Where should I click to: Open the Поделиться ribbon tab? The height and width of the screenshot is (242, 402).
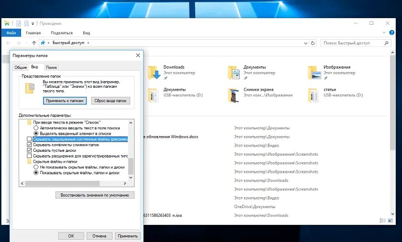coord(62,33)
